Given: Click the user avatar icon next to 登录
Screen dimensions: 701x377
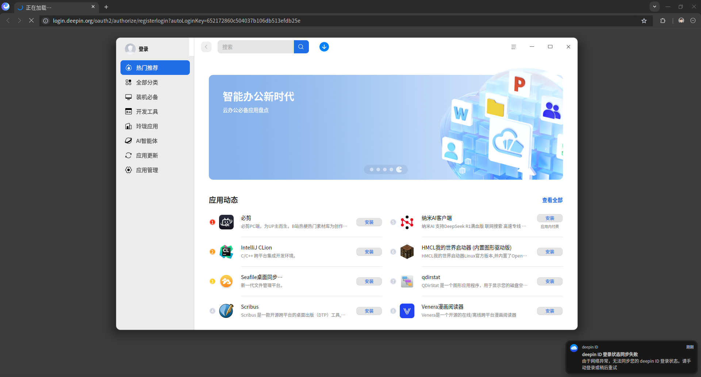Looking at the screenshot, I should tap(130, 49).
